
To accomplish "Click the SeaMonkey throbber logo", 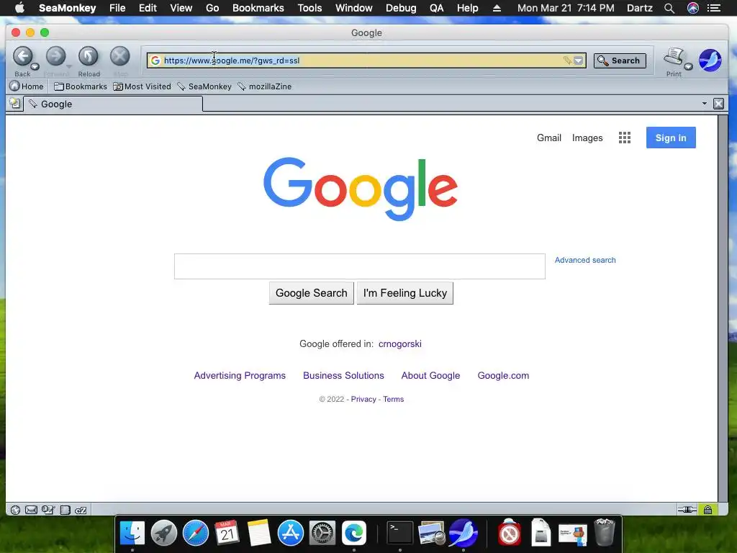I will click(710, 60).
